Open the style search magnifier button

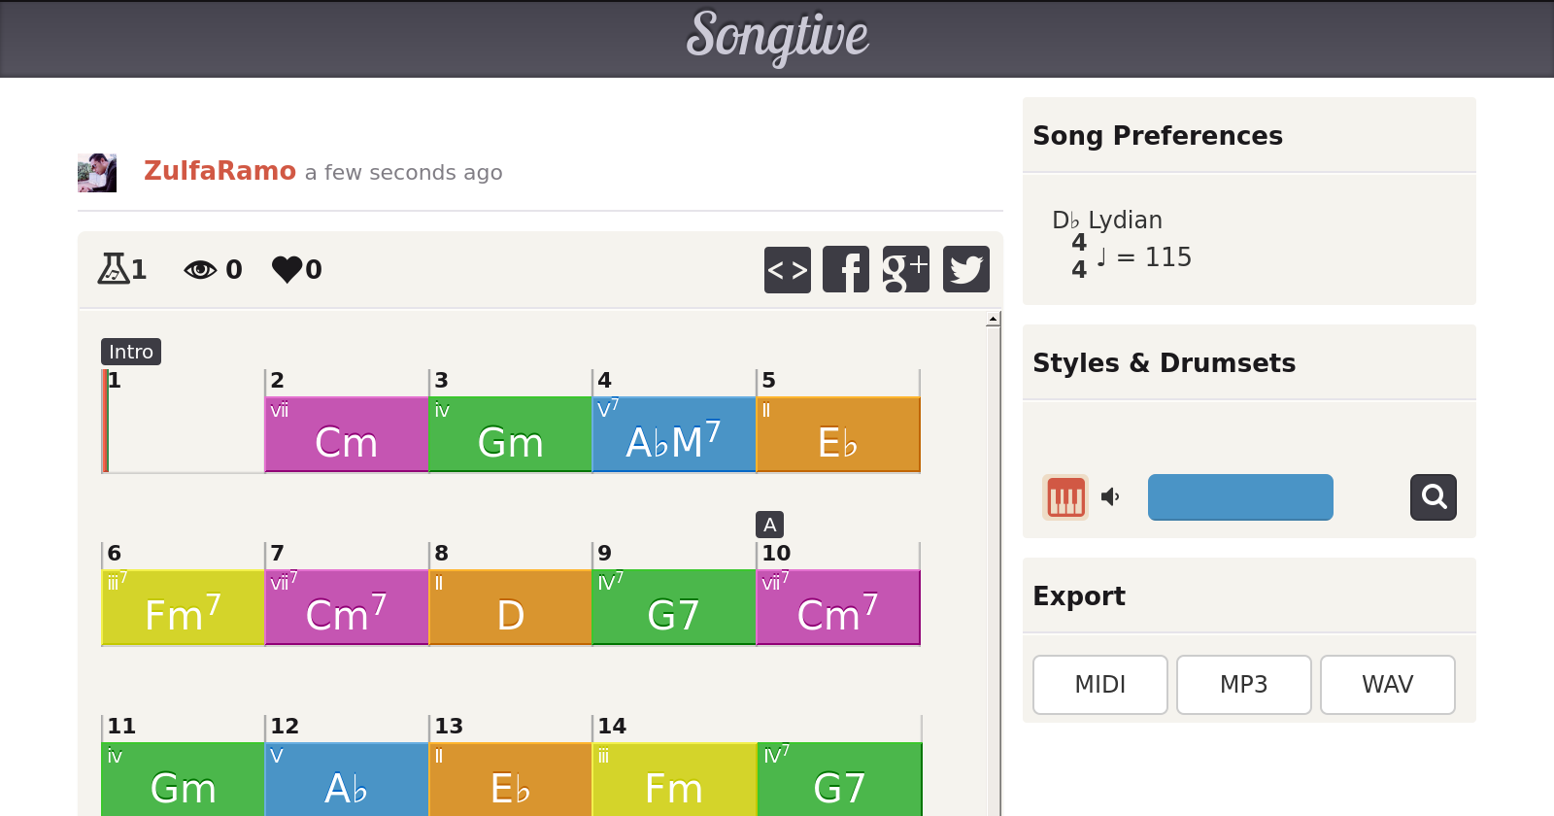[1433, 497]
